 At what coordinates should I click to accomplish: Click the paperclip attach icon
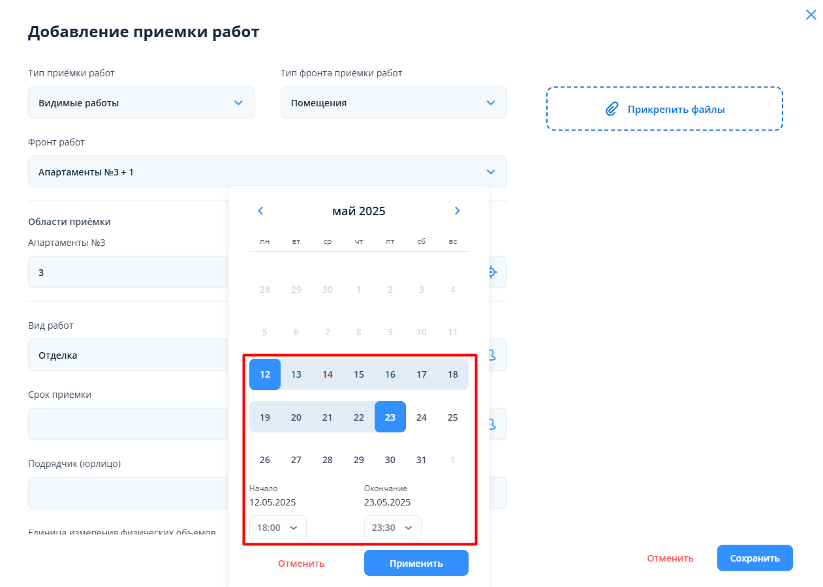click(612, 109)
